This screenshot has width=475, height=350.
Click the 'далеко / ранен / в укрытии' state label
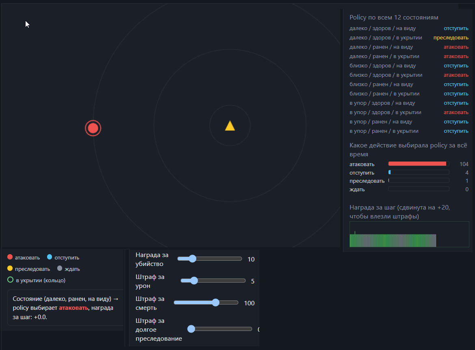tap(384, 56)
